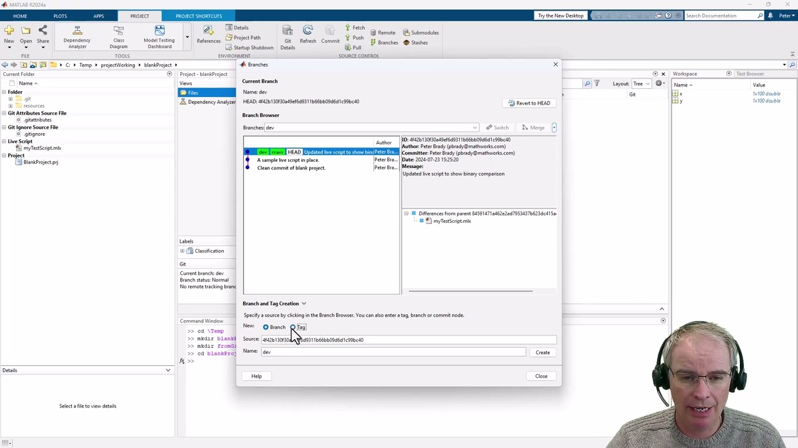This screenshot has width=798, height=448.
Task: Expand the .git folder in Current Folder
Action: tap(11, 99)
